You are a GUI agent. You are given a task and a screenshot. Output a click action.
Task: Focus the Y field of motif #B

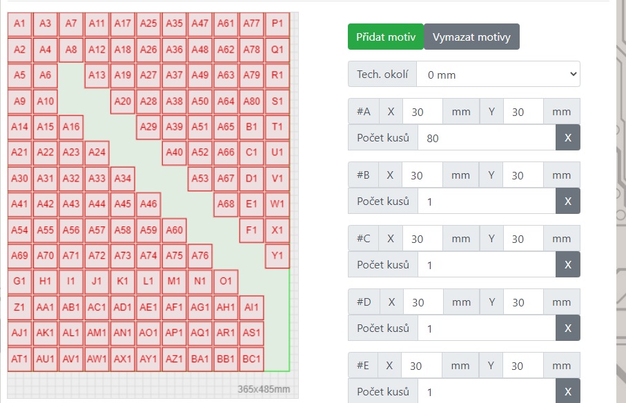click(x=522, y=175)
